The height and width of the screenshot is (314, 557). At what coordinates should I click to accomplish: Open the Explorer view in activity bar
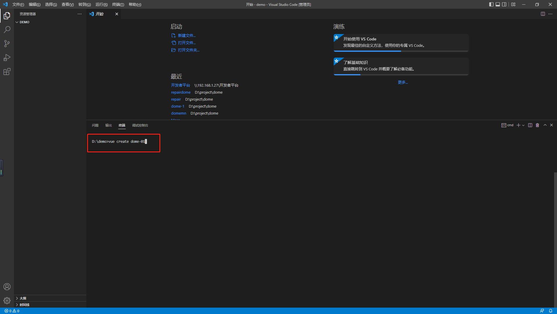click(7, 15)
